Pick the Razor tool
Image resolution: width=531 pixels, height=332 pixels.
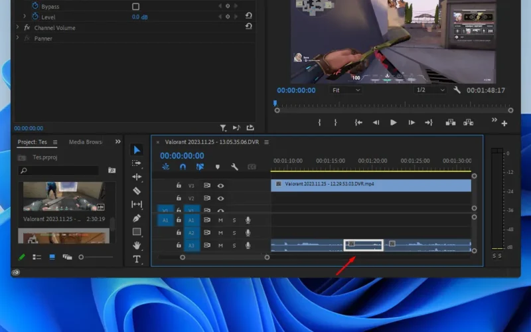(x=137, y=191)
